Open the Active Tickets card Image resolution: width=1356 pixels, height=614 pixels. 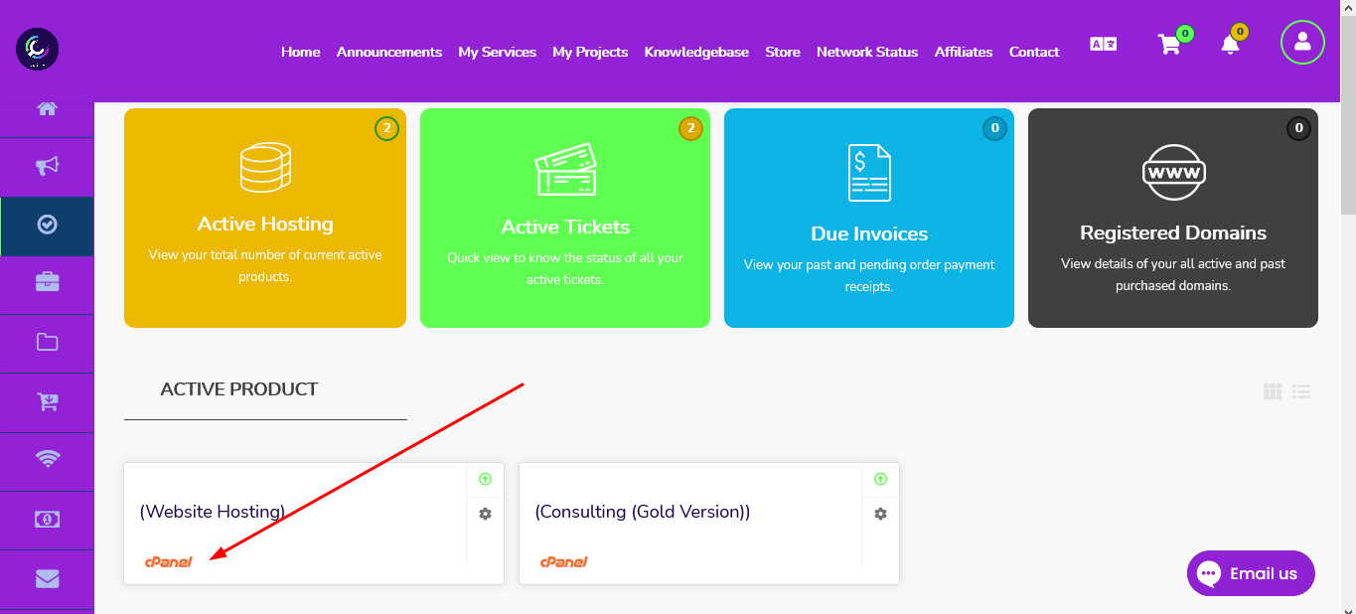565,218
